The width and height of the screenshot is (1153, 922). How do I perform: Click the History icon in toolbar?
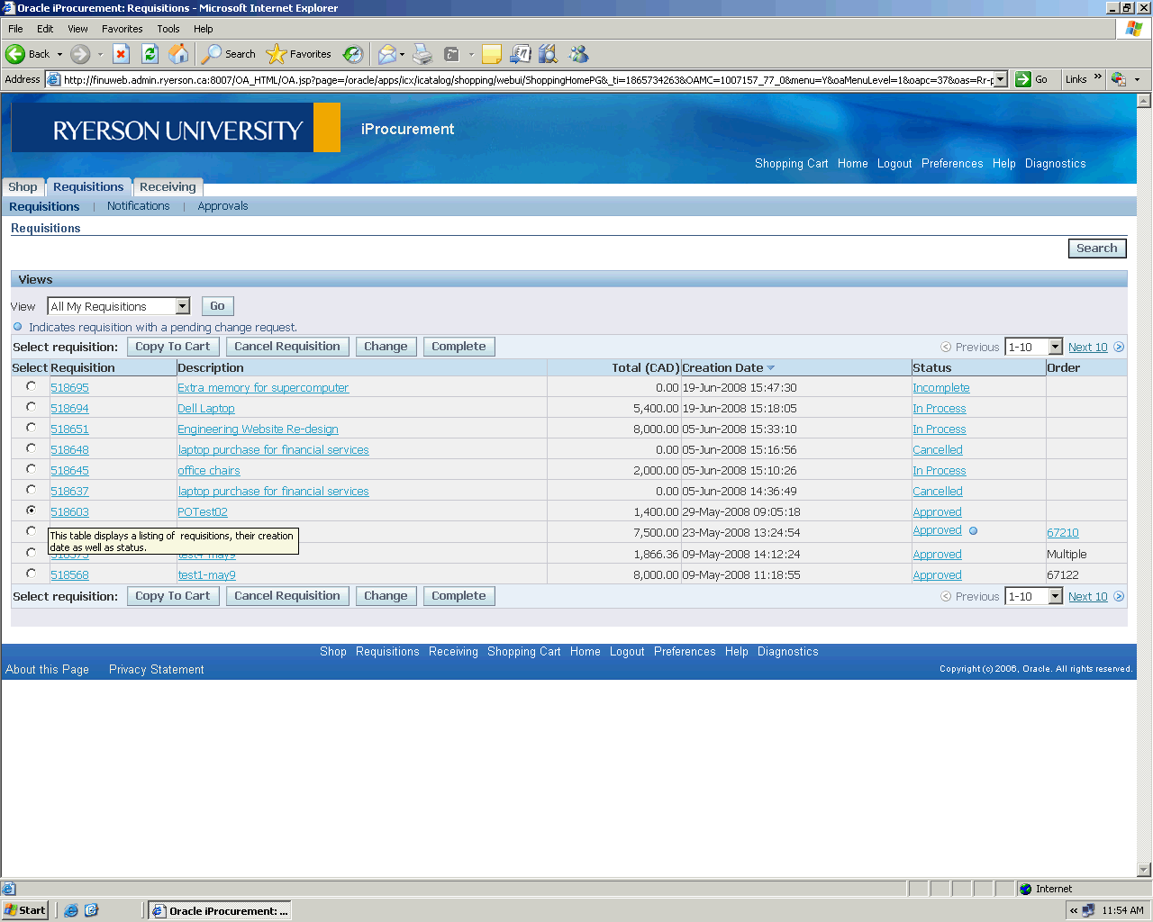pyautogui.click(x=353, y=54)
